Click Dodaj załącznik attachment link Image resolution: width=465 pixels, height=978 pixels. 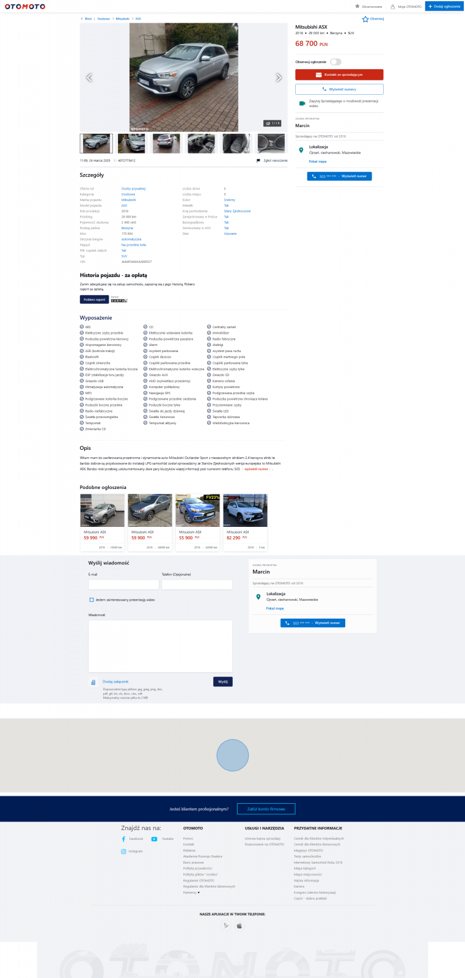(x=115, y=682)
